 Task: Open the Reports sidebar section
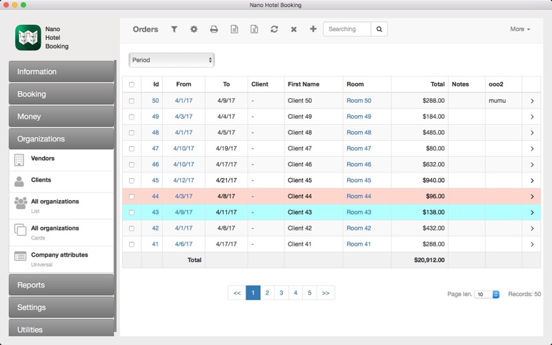tap(61, 285)
